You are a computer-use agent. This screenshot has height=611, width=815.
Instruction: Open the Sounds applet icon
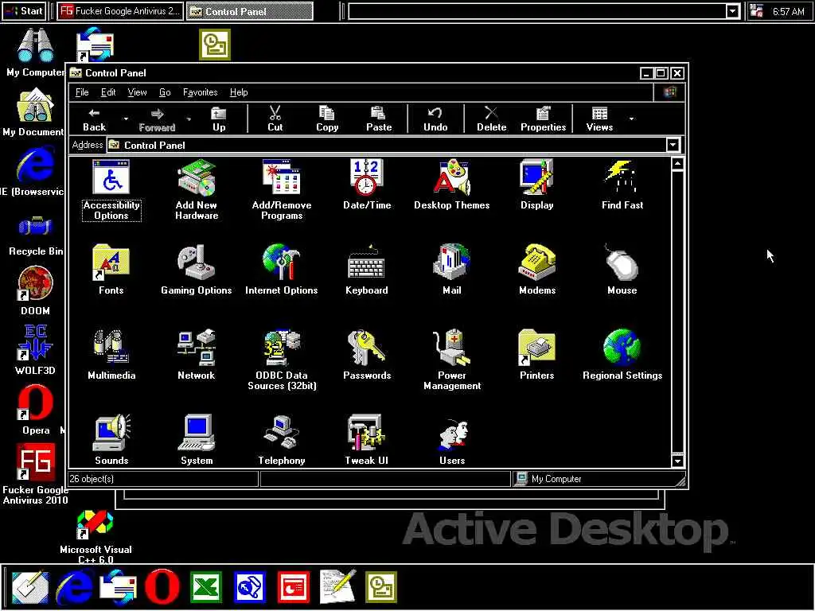(111, 439)
